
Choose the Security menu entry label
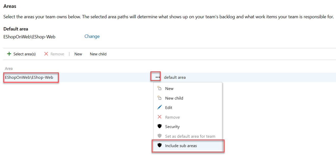click(x=172, y=127)
